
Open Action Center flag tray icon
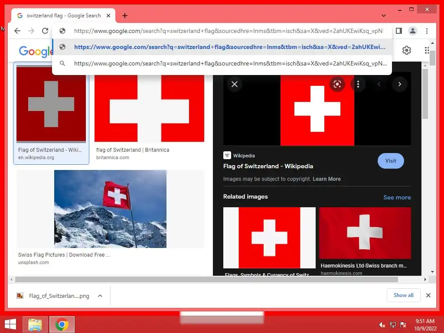point(403,325)
